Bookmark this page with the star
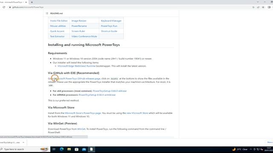This screenshot has height=153, width=273. [263, 7]
